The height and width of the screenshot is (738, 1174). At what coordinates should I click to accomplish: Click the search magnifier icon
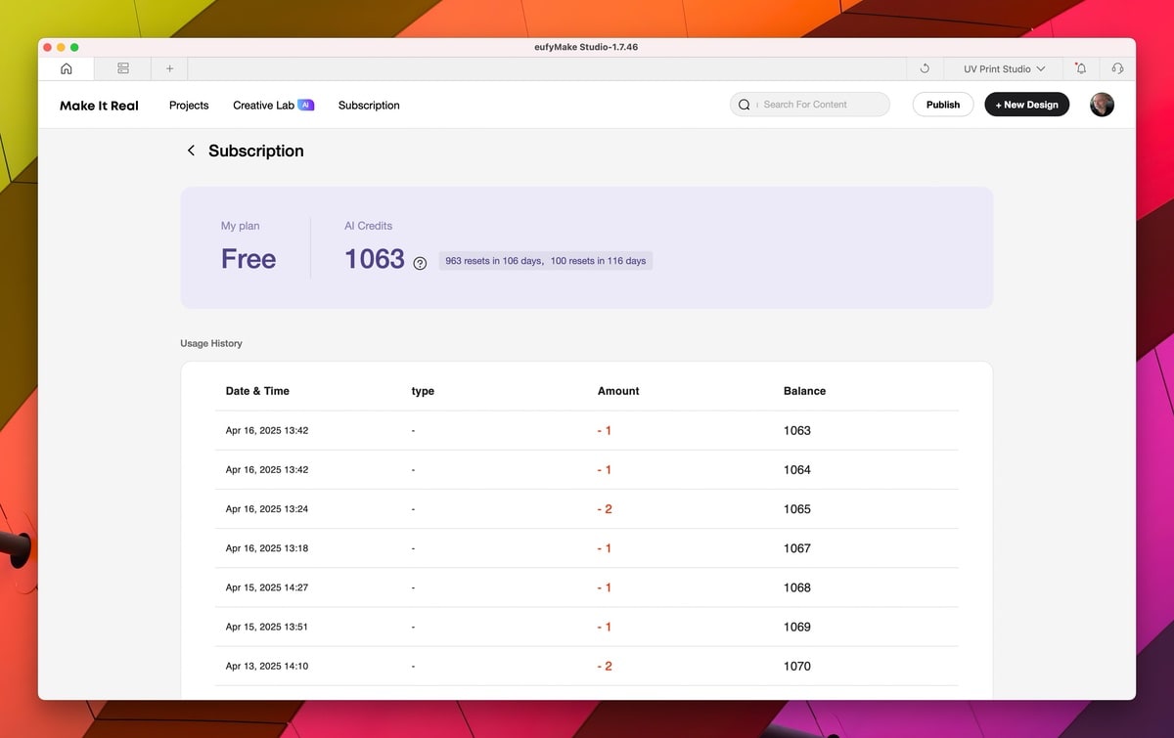(x=745, y=105)
